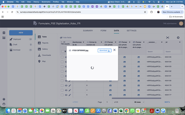Open the help question mark icon

(4, 99)
